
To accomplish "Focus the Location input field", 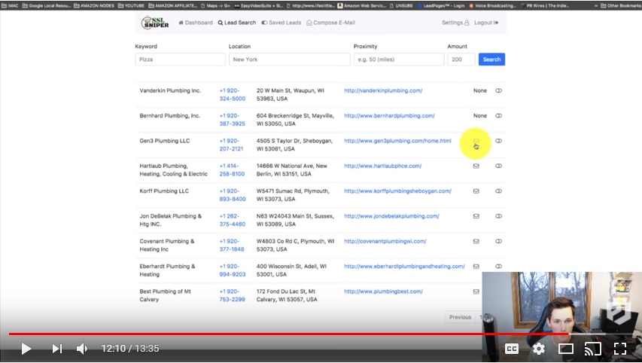I will (290, 59).
